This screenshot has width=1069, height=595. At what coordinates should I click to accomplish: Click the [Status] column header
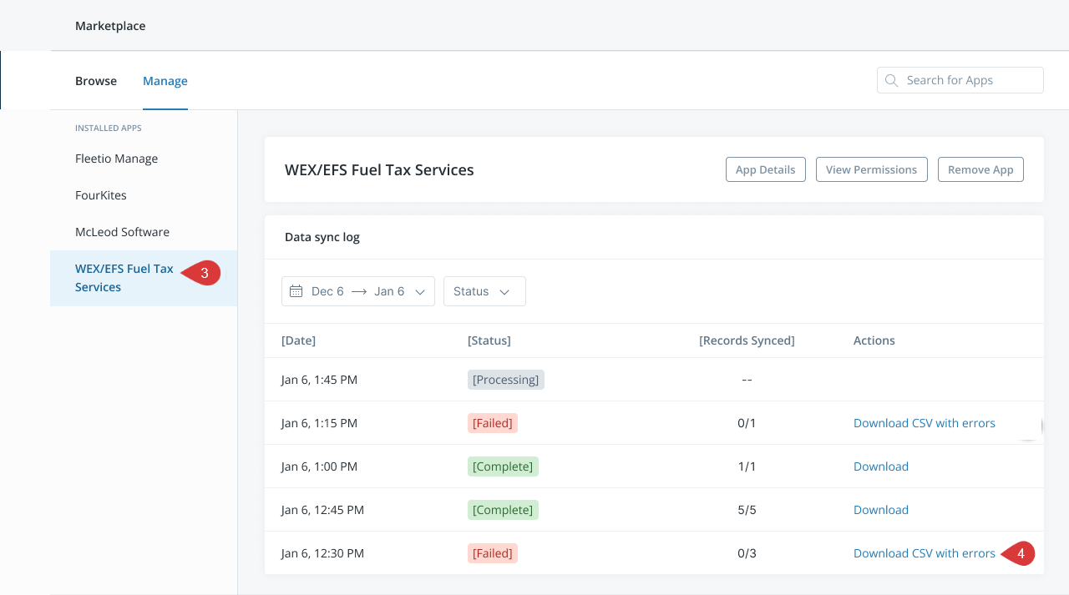pos(489,340)
